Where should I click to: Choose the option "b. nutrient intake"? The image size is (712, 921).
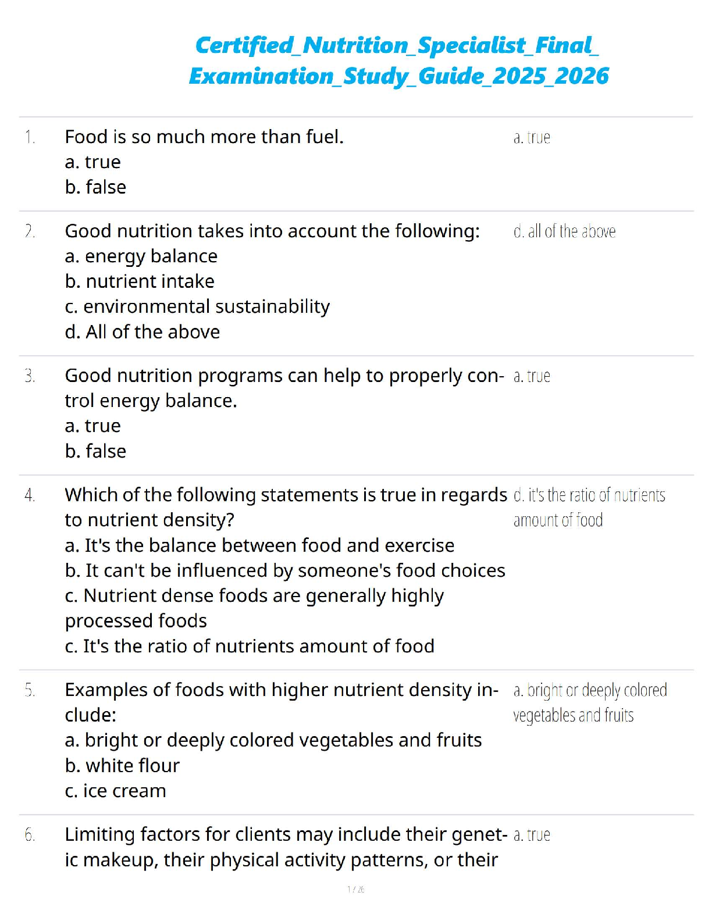tap(140, 281)
